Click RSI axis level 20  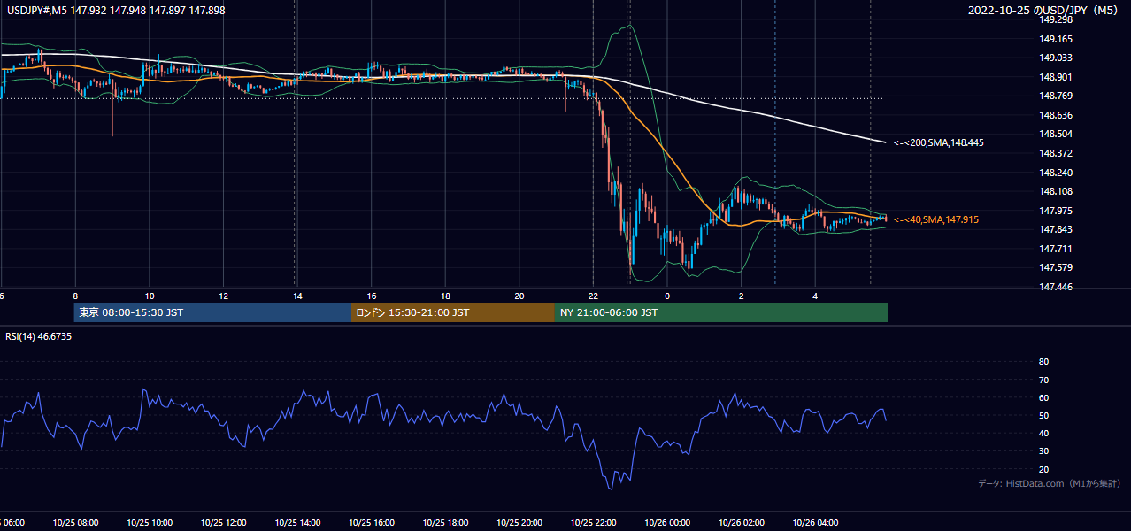click(x=1043, y=469)
